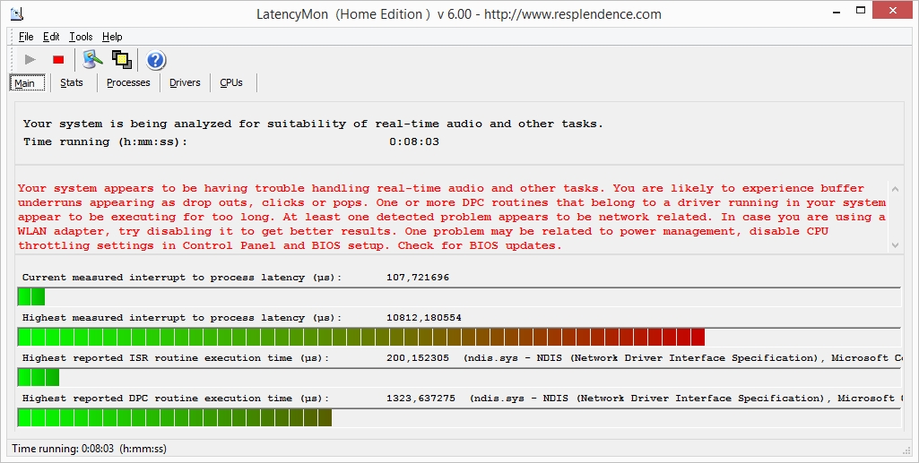The image size is (919, 463).
Task: Click the status bar corner grip
Action: pos(906,450)
